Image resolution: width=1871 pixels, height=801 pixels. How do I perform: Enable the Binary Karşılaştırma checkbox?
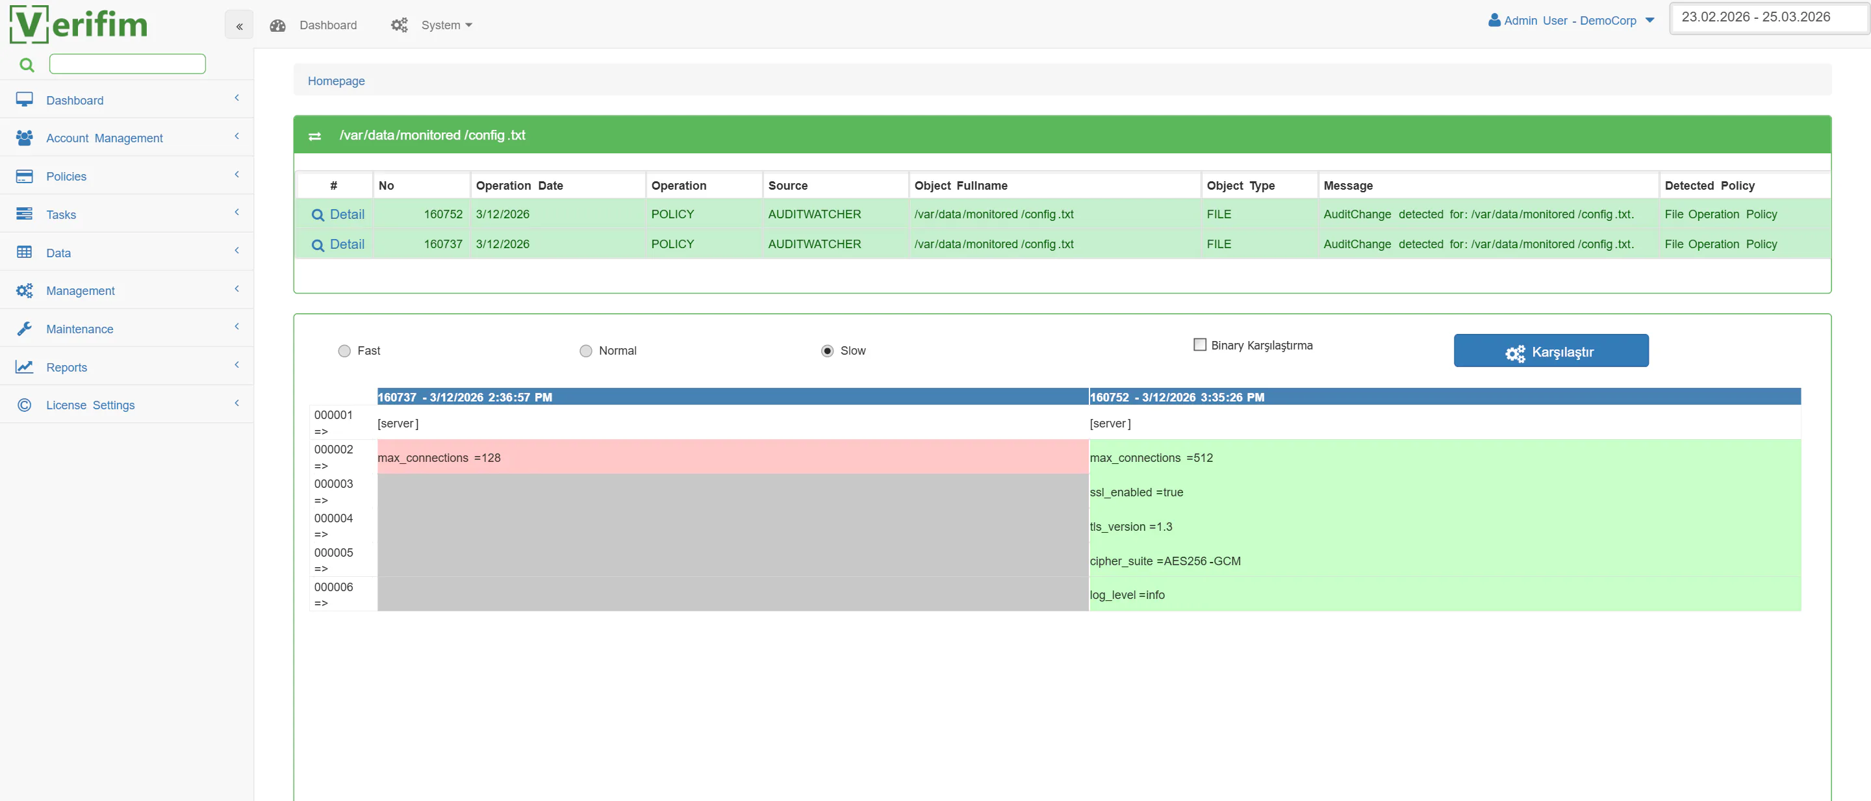click(x=1200, y=345)
